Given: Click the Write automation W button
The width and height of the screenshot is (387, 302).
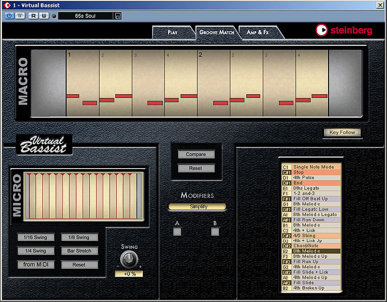Looking at the screenshot, I should click(44, 16).
